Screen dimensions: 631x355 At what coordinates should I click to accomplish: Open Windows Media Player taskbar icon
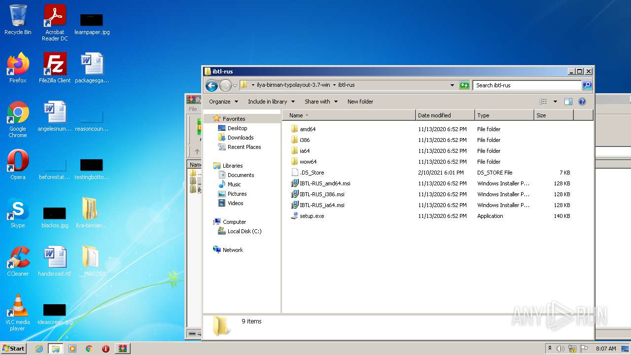(x=72, y=349)
